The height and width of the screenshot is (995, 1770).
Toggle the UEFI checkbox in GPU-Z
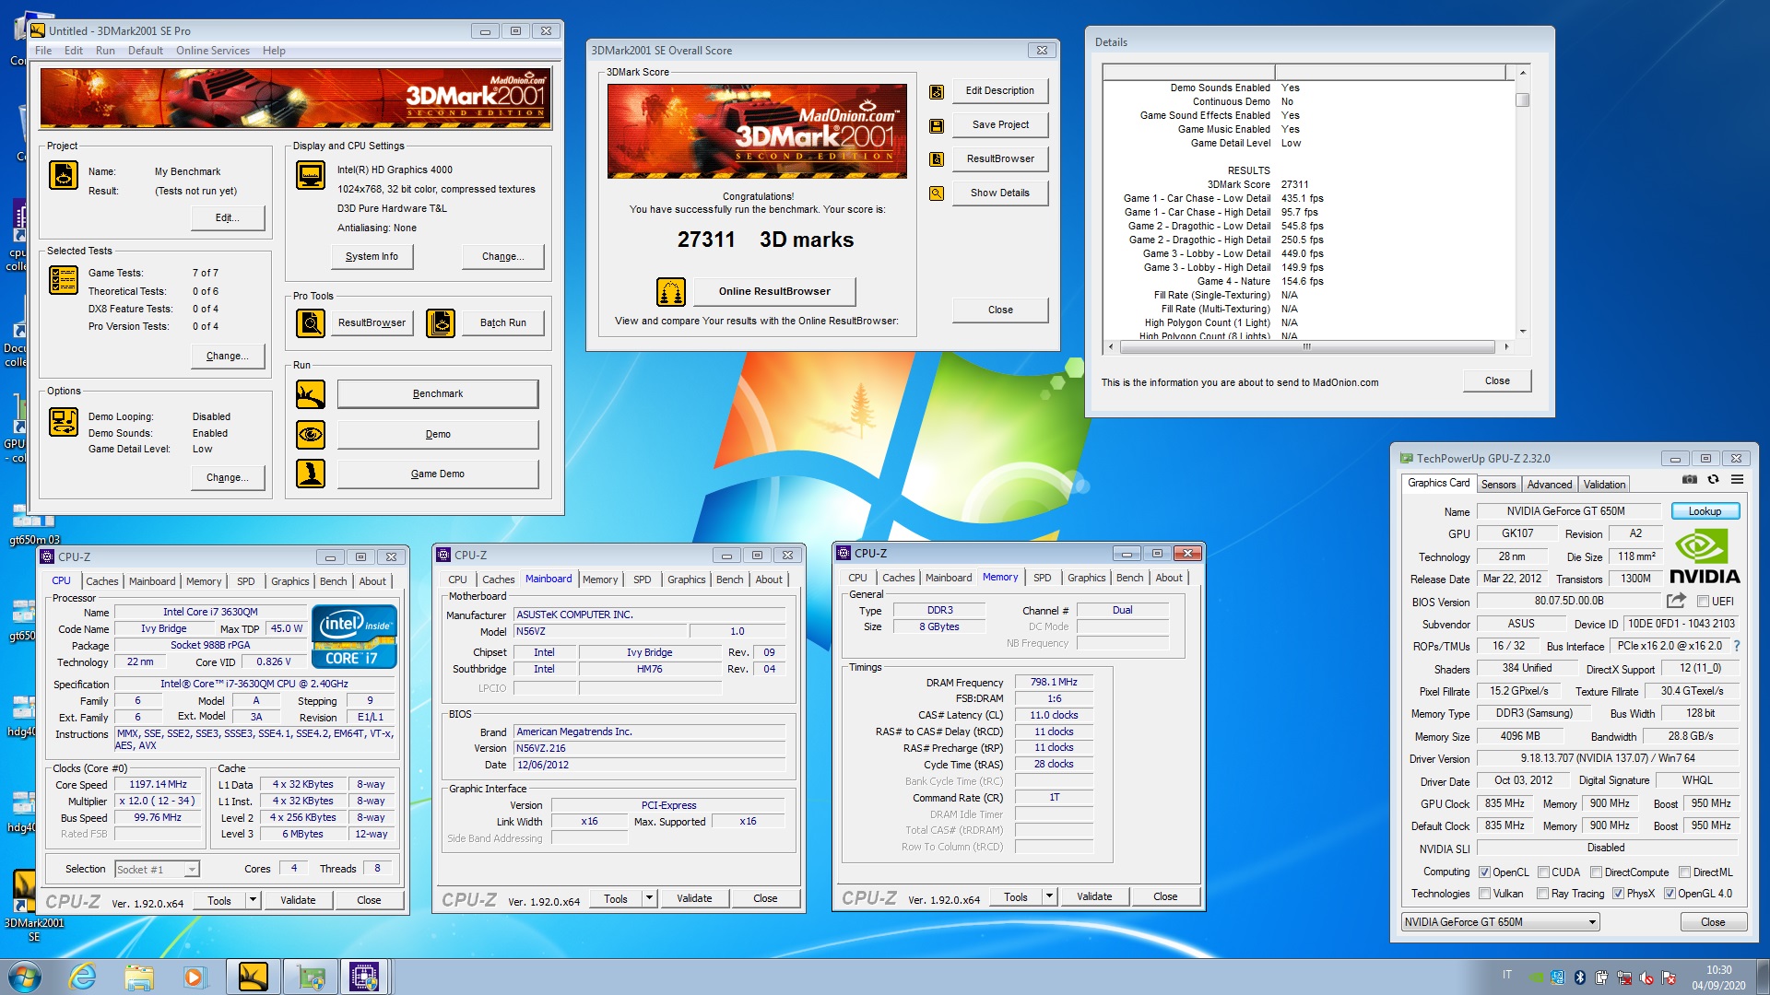[x=1703, y=602]
